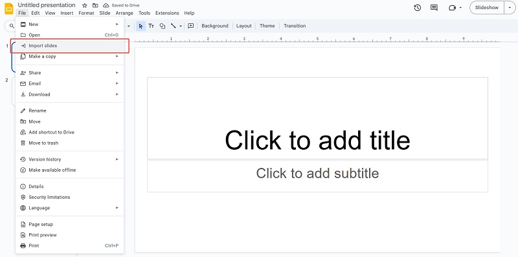Expand the Version history submenu
Image resolution: width=518 pixels, height=257 pixels.
coord(117,159)
